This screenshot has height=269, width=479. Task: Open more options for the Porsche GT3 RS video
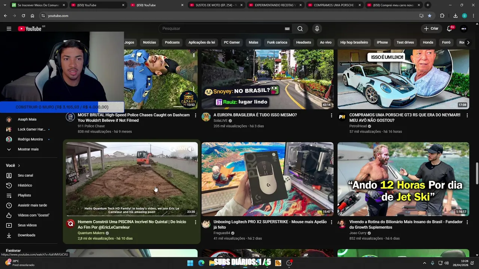(x=467, y=115)
